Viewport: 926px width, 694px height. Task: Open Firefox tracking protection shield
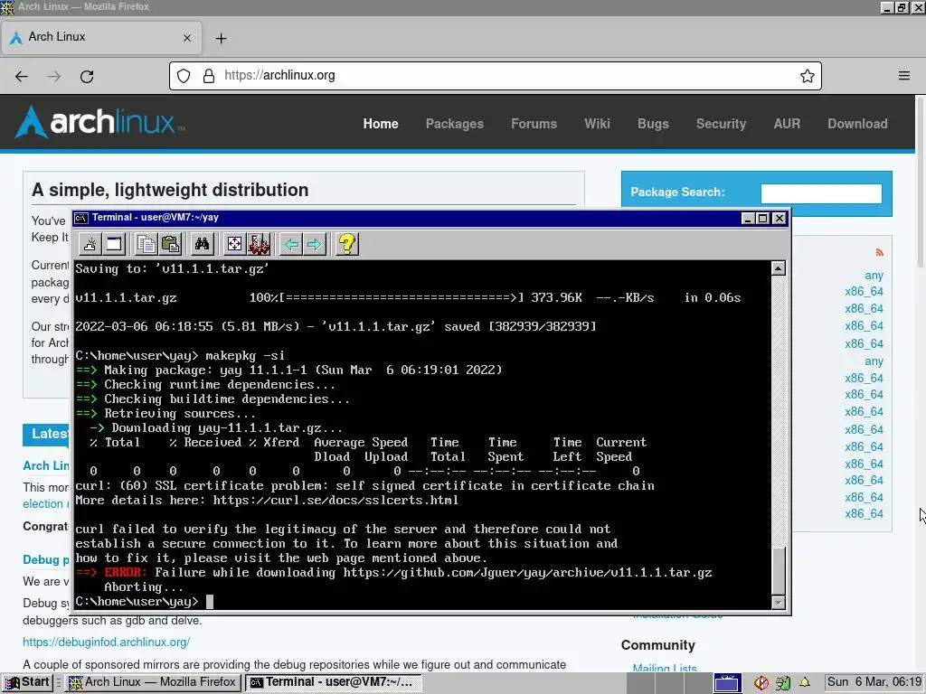184,76
